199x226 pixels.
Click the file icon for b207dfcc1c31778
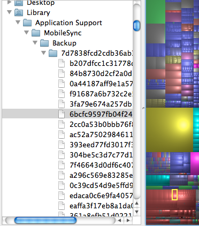pos(62,63)
